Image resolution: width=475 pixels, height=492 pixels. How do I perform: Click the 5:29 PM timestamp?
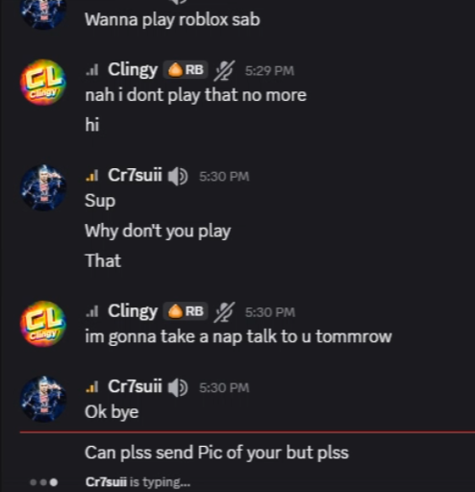(269, 71)
